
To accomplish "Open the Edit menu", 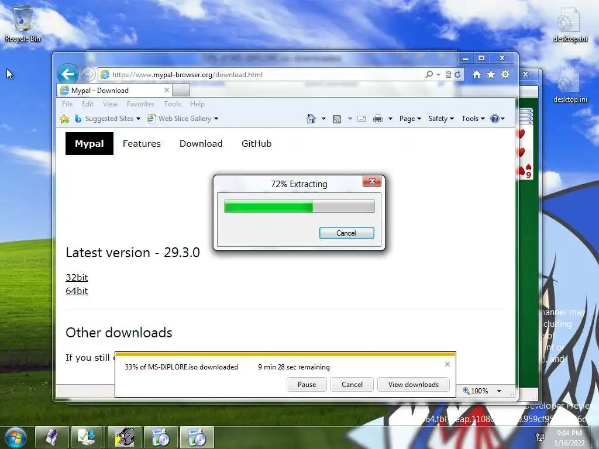I will [88, 104].
